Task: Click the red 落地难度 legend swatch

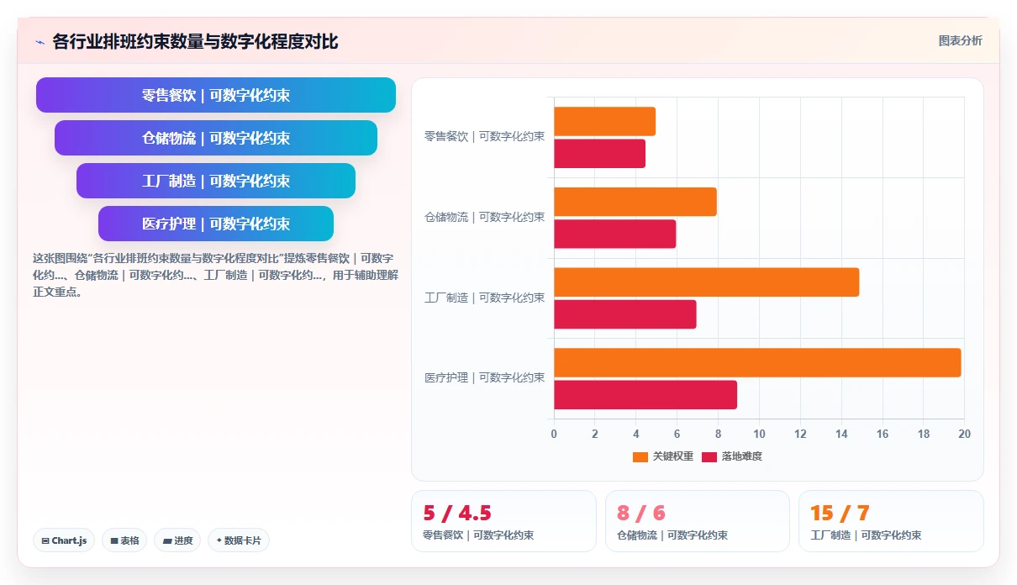Action: click(709, 456)
